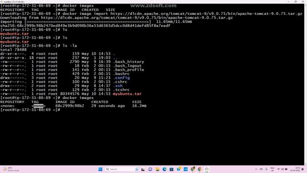The height and width of the screenshot is (173, 307).
Task: Click the terminal window icon in title bar
Action: pyautogui.click(x=2, y=1)
